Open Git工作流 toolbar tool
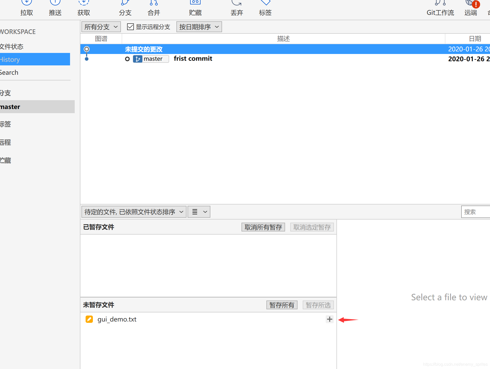The height and width of the screenshot is (369, 490). pos(440,8)
